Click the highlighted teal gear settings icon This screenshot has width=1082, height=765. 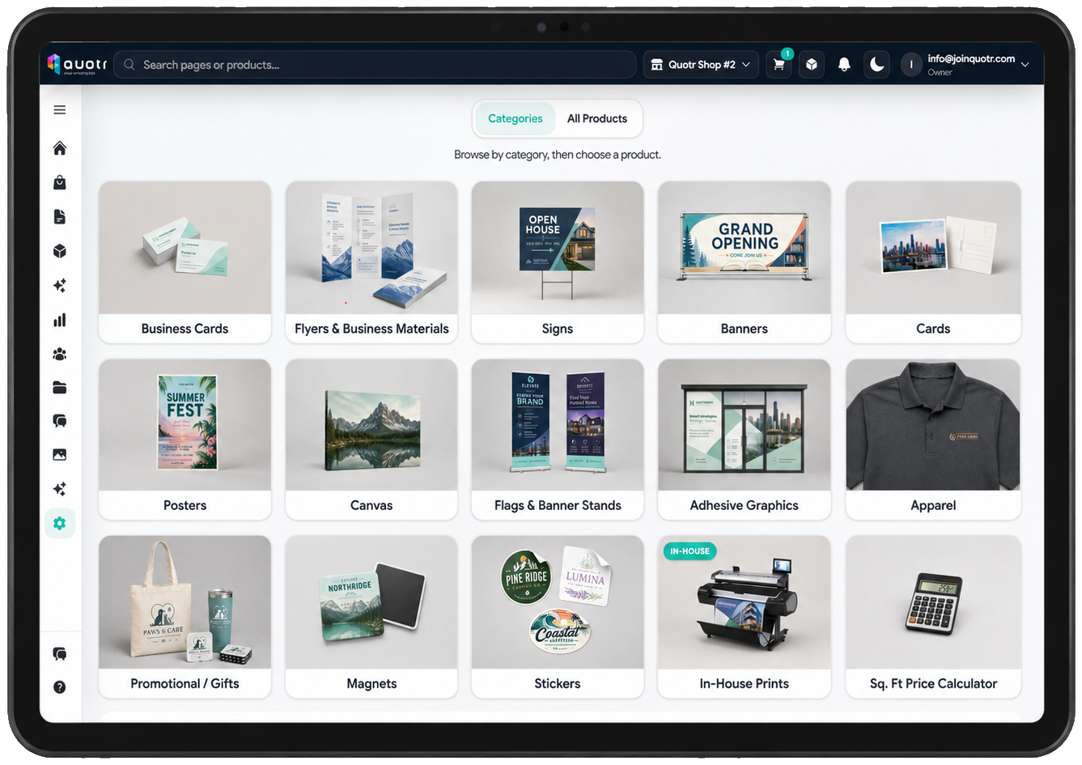pyautogui.click(x=59, y=523)
